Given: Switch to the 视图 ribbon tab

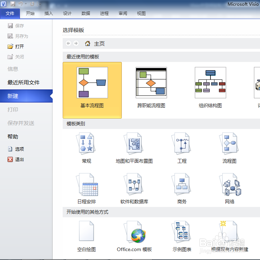Looking at the screenshot, I should pos(141,14).
